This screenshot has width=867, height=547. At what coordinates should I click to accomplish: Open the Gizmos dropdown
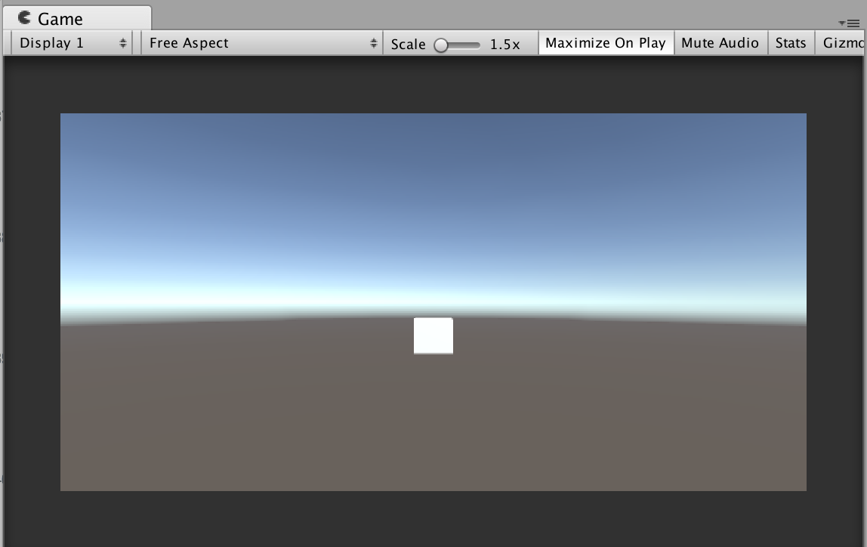pos(842,43)
